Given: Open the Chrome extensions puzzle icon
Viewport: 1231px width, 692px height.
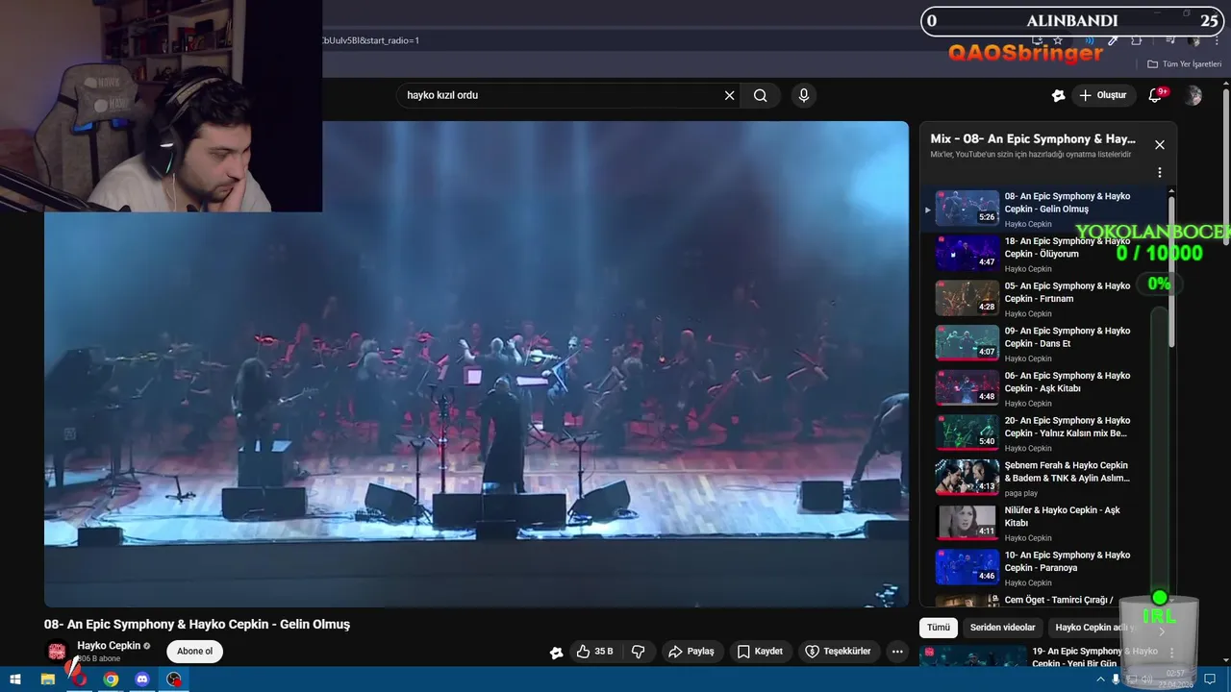Looking at the screenshot, I should coord(1136,40).
